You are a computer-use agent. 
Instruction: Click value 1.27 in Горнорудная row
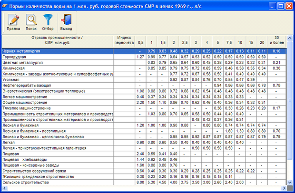pyautogui.click(x=140, y=57)
